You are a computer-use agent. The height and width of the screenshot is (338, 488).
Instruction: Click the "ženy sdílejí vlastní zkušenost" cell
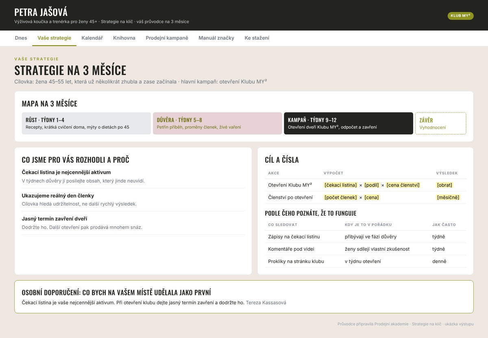point(377,249)
